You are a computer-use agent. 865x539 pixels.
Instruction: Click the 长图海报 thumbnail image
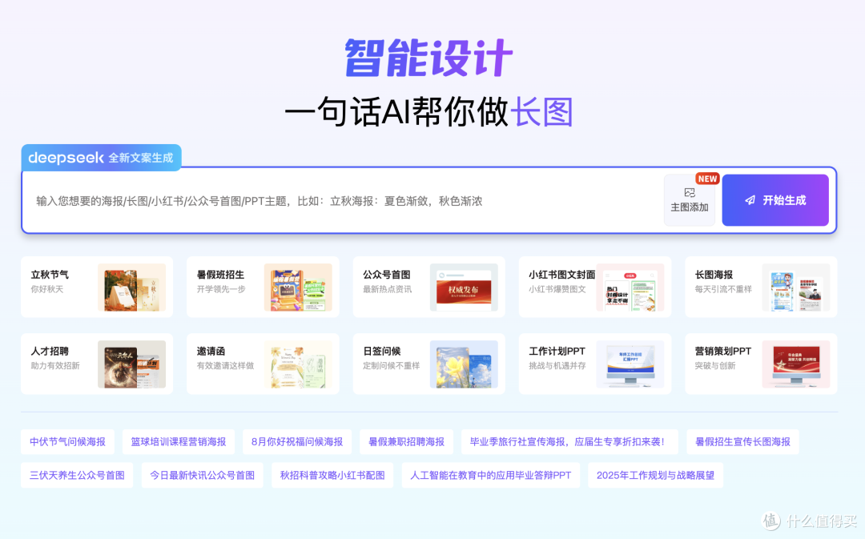pyautogui.click(x=796, y=287)
